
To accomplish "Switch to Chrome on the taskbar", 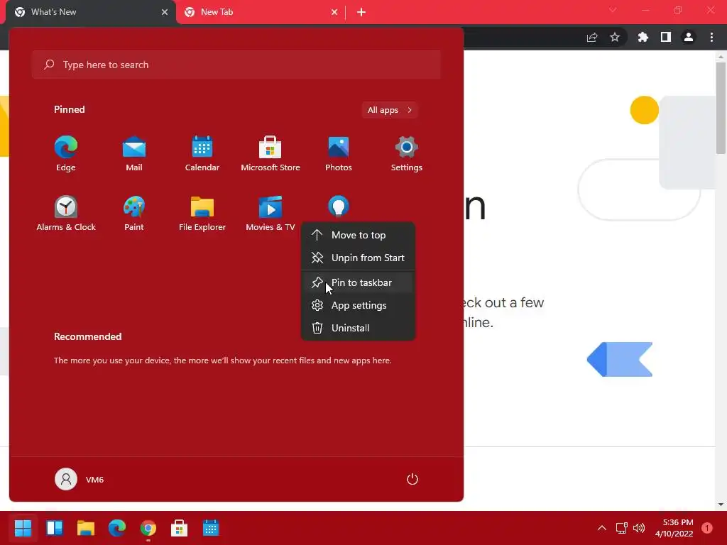I will coord(148,528).
